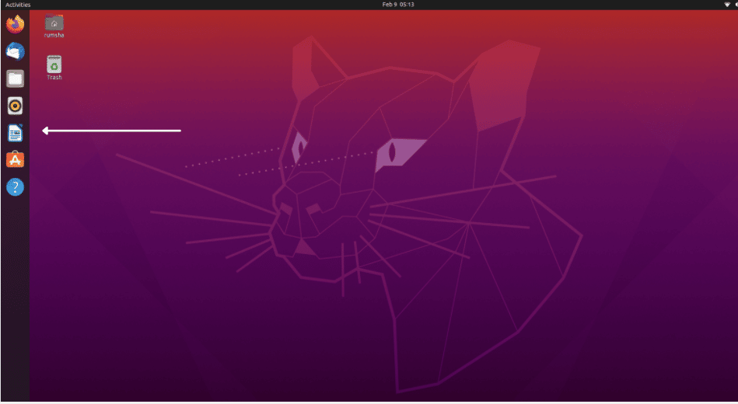Open the system status menu icons
This screenshot has height=404, width=738.
pyautogui.click(x=731, y=5)
